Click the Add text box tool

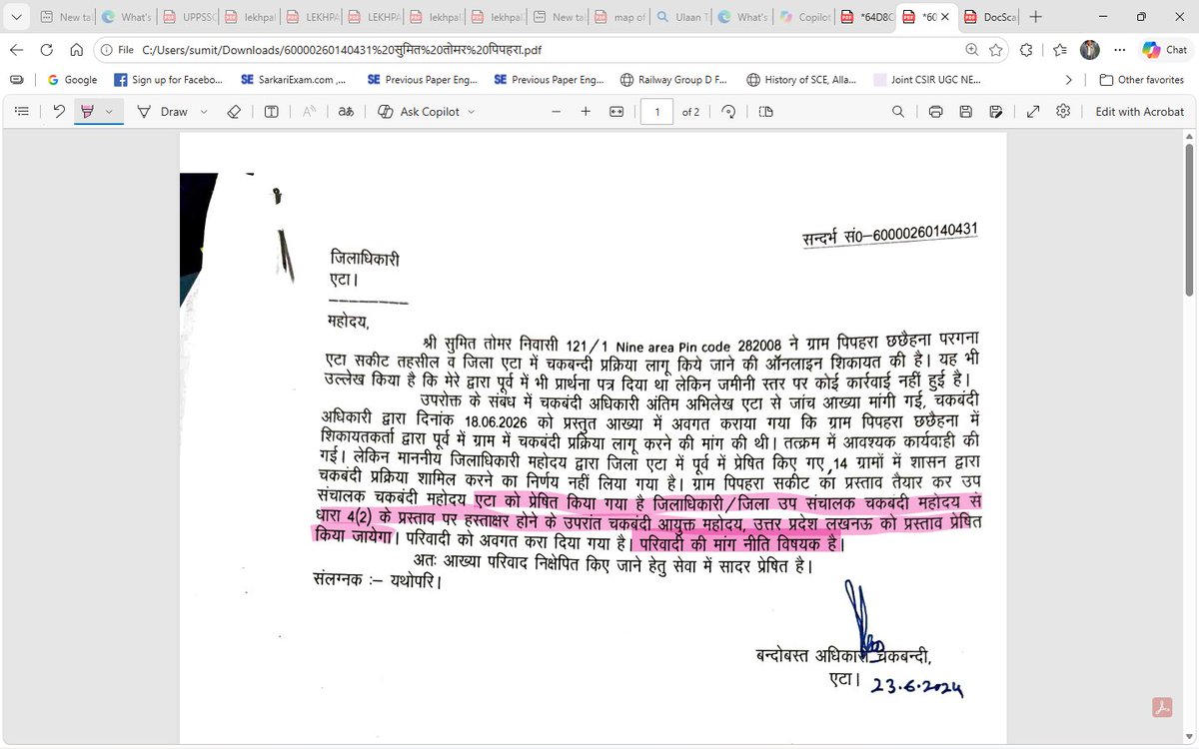point(271,112)
